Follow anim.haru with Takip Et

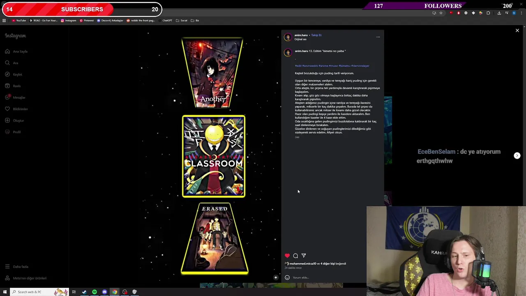(316, 35)
